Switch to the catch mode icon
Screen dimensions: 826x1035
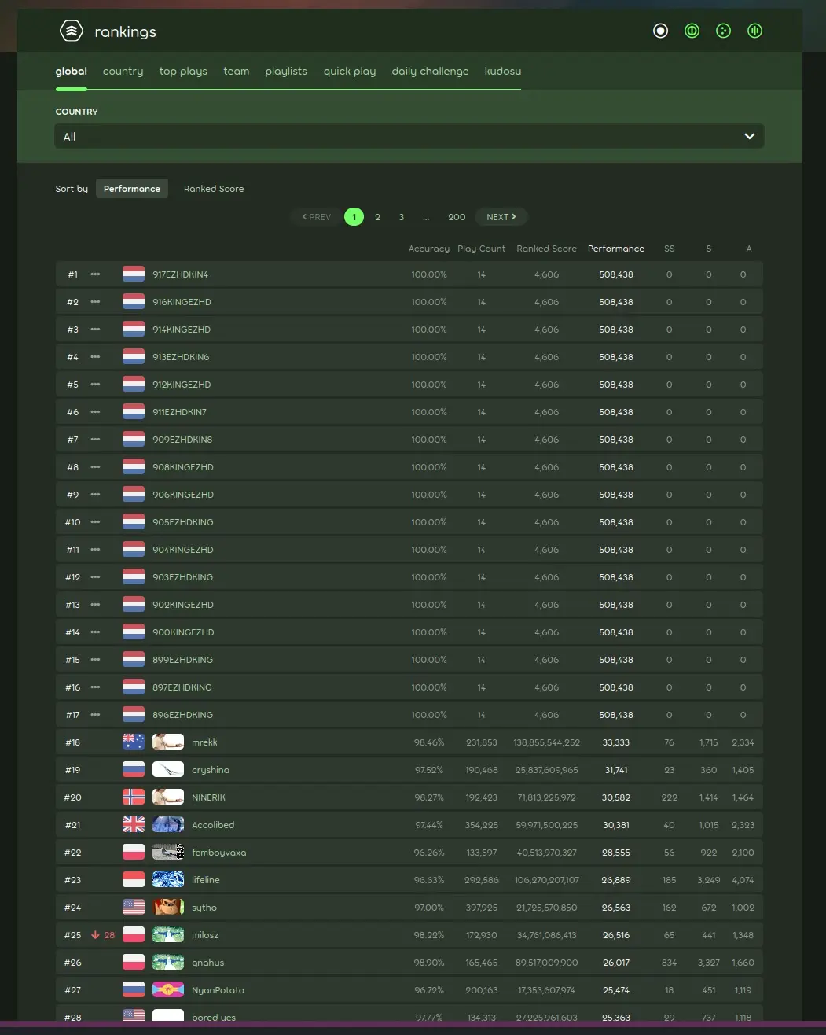(724, 31)
